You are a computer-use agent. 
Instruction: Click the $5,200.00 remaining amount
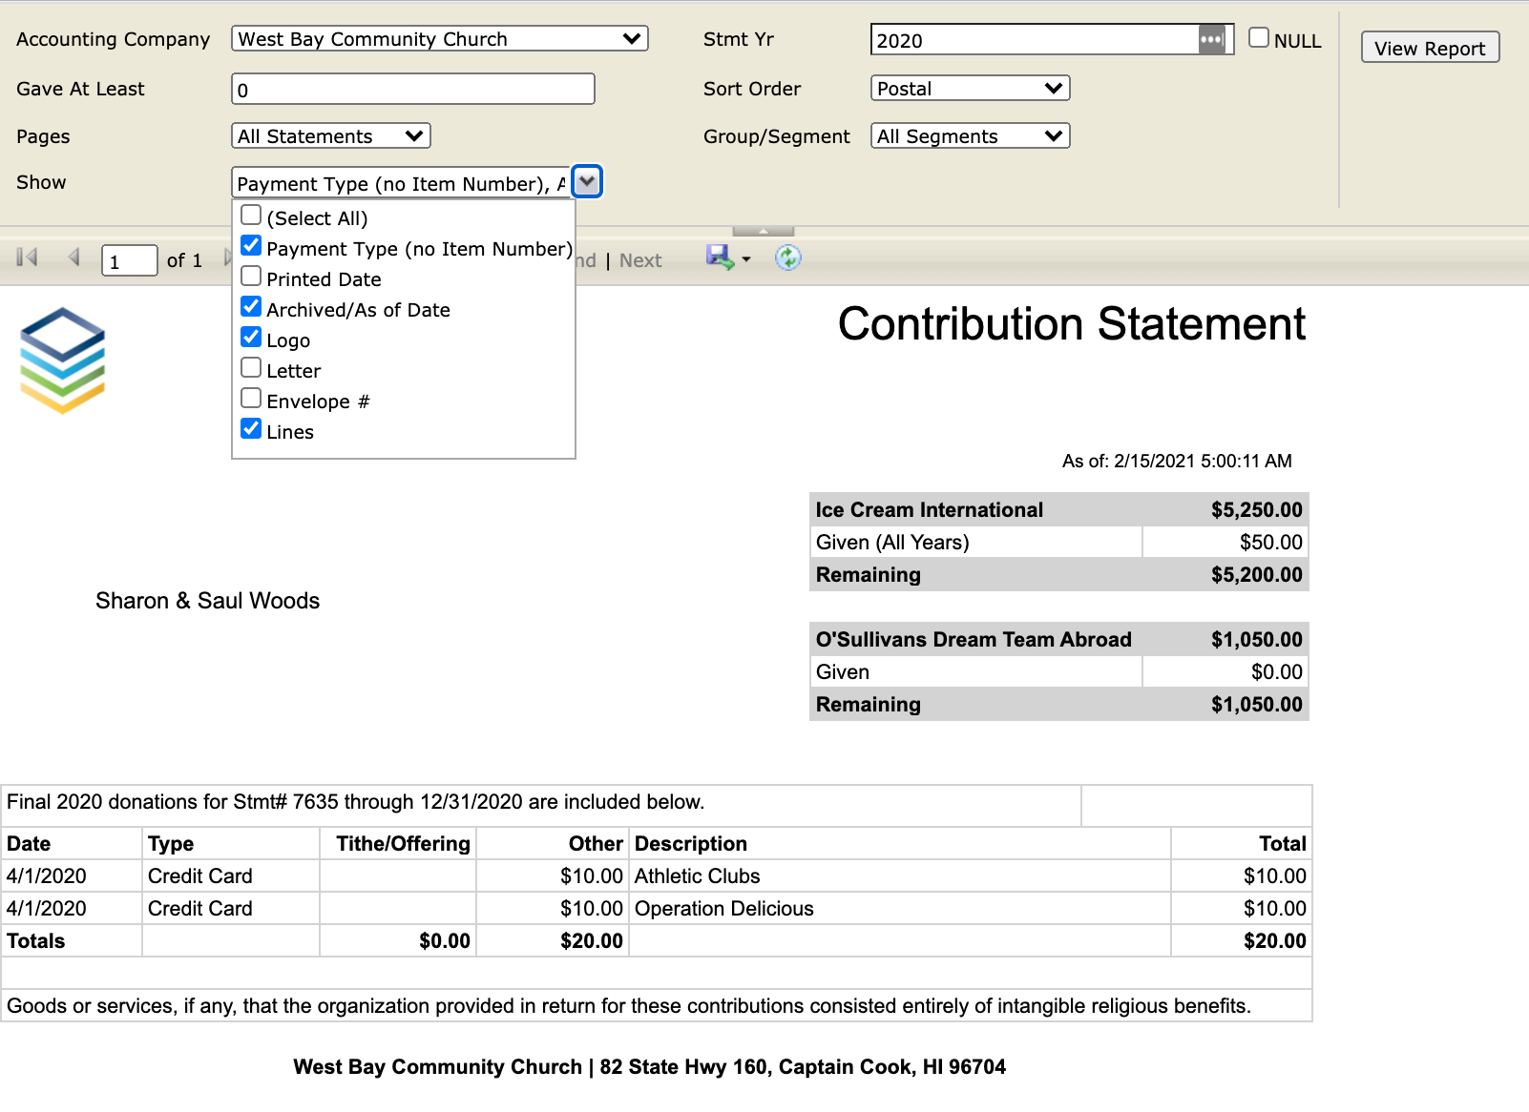1256,574
